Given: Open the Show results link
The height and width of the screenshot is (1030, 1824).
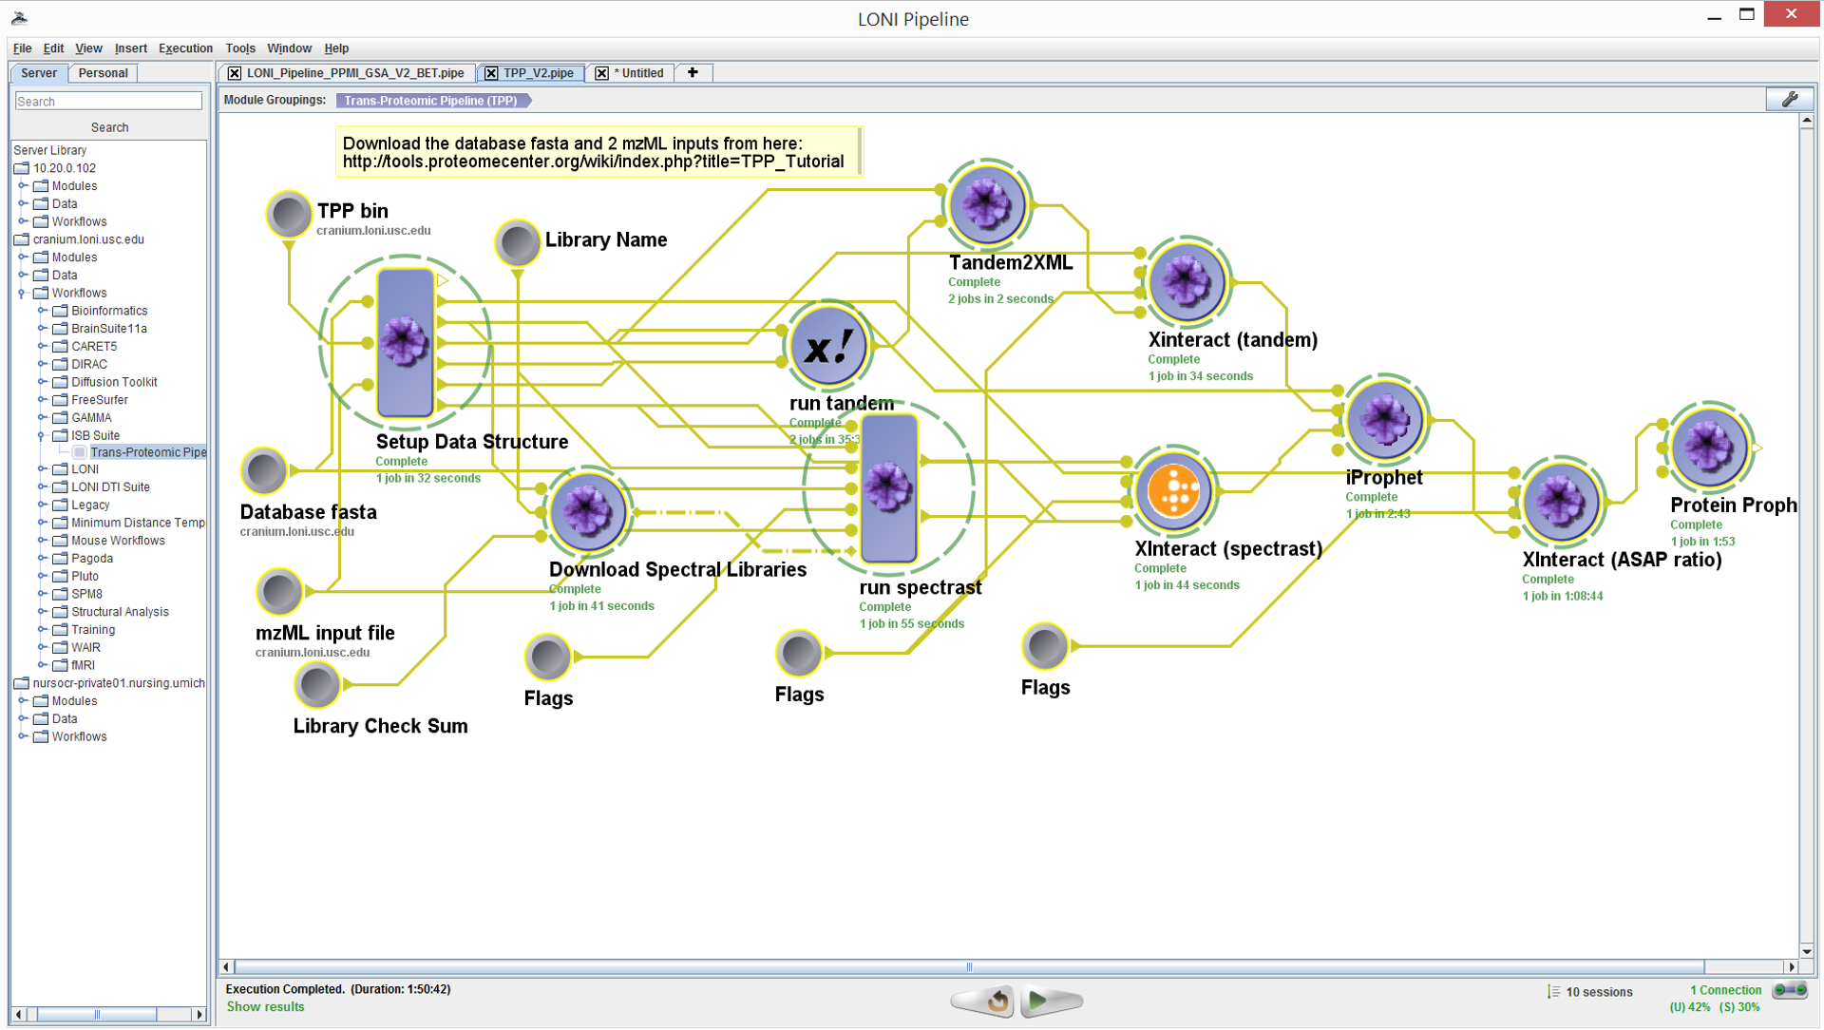Looking at the screenshot, I should click(x=265, y=1007).
